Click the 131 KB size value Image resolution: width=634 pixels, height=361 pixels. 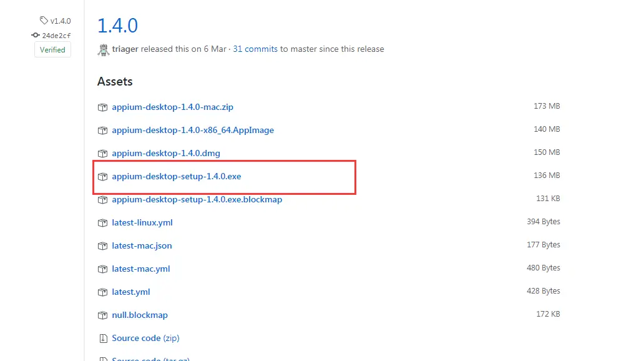[548, 199]
